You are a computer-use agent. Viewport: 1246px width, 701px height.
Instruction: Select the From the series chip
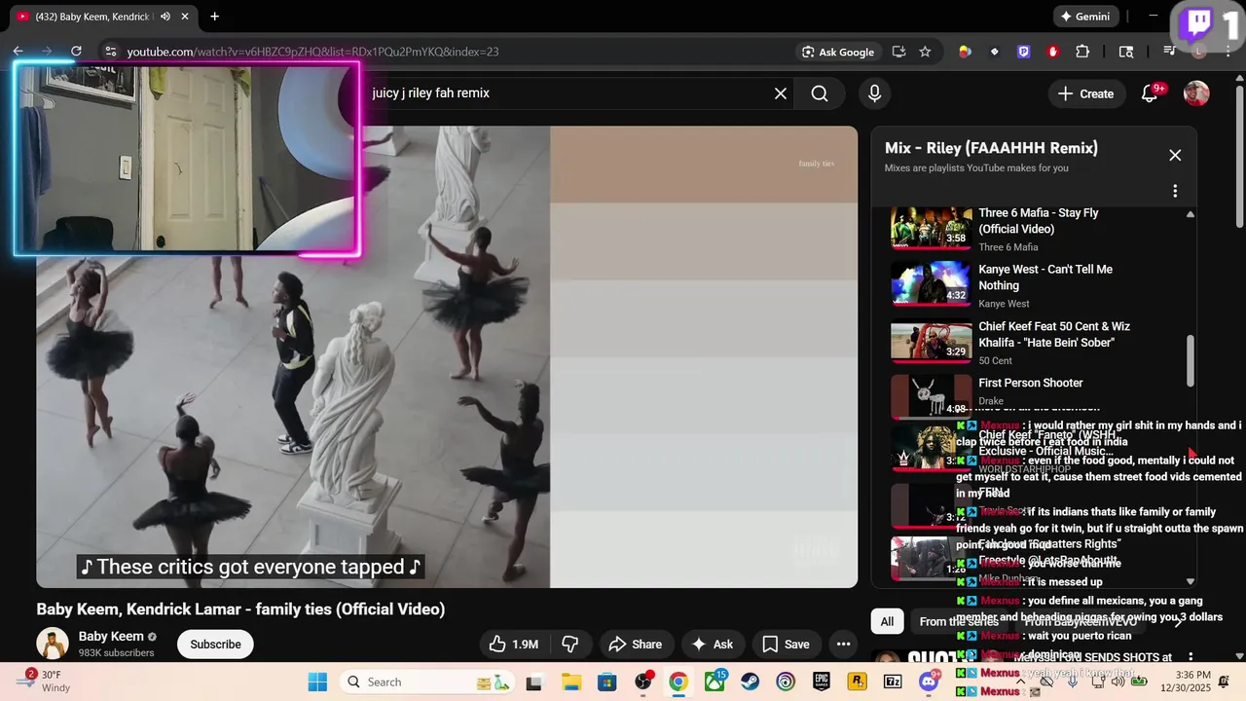(959, 621)
